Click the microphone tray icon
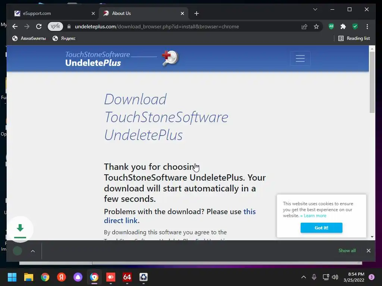The image size is (382, 286). 314,277
